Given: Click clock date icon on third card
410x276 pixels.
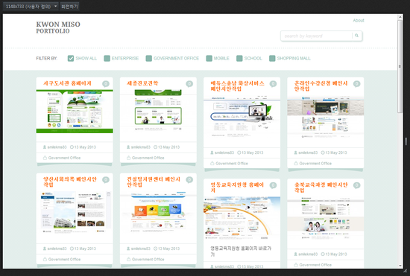Looking at the screenshot, I should [x=239, y=153].
